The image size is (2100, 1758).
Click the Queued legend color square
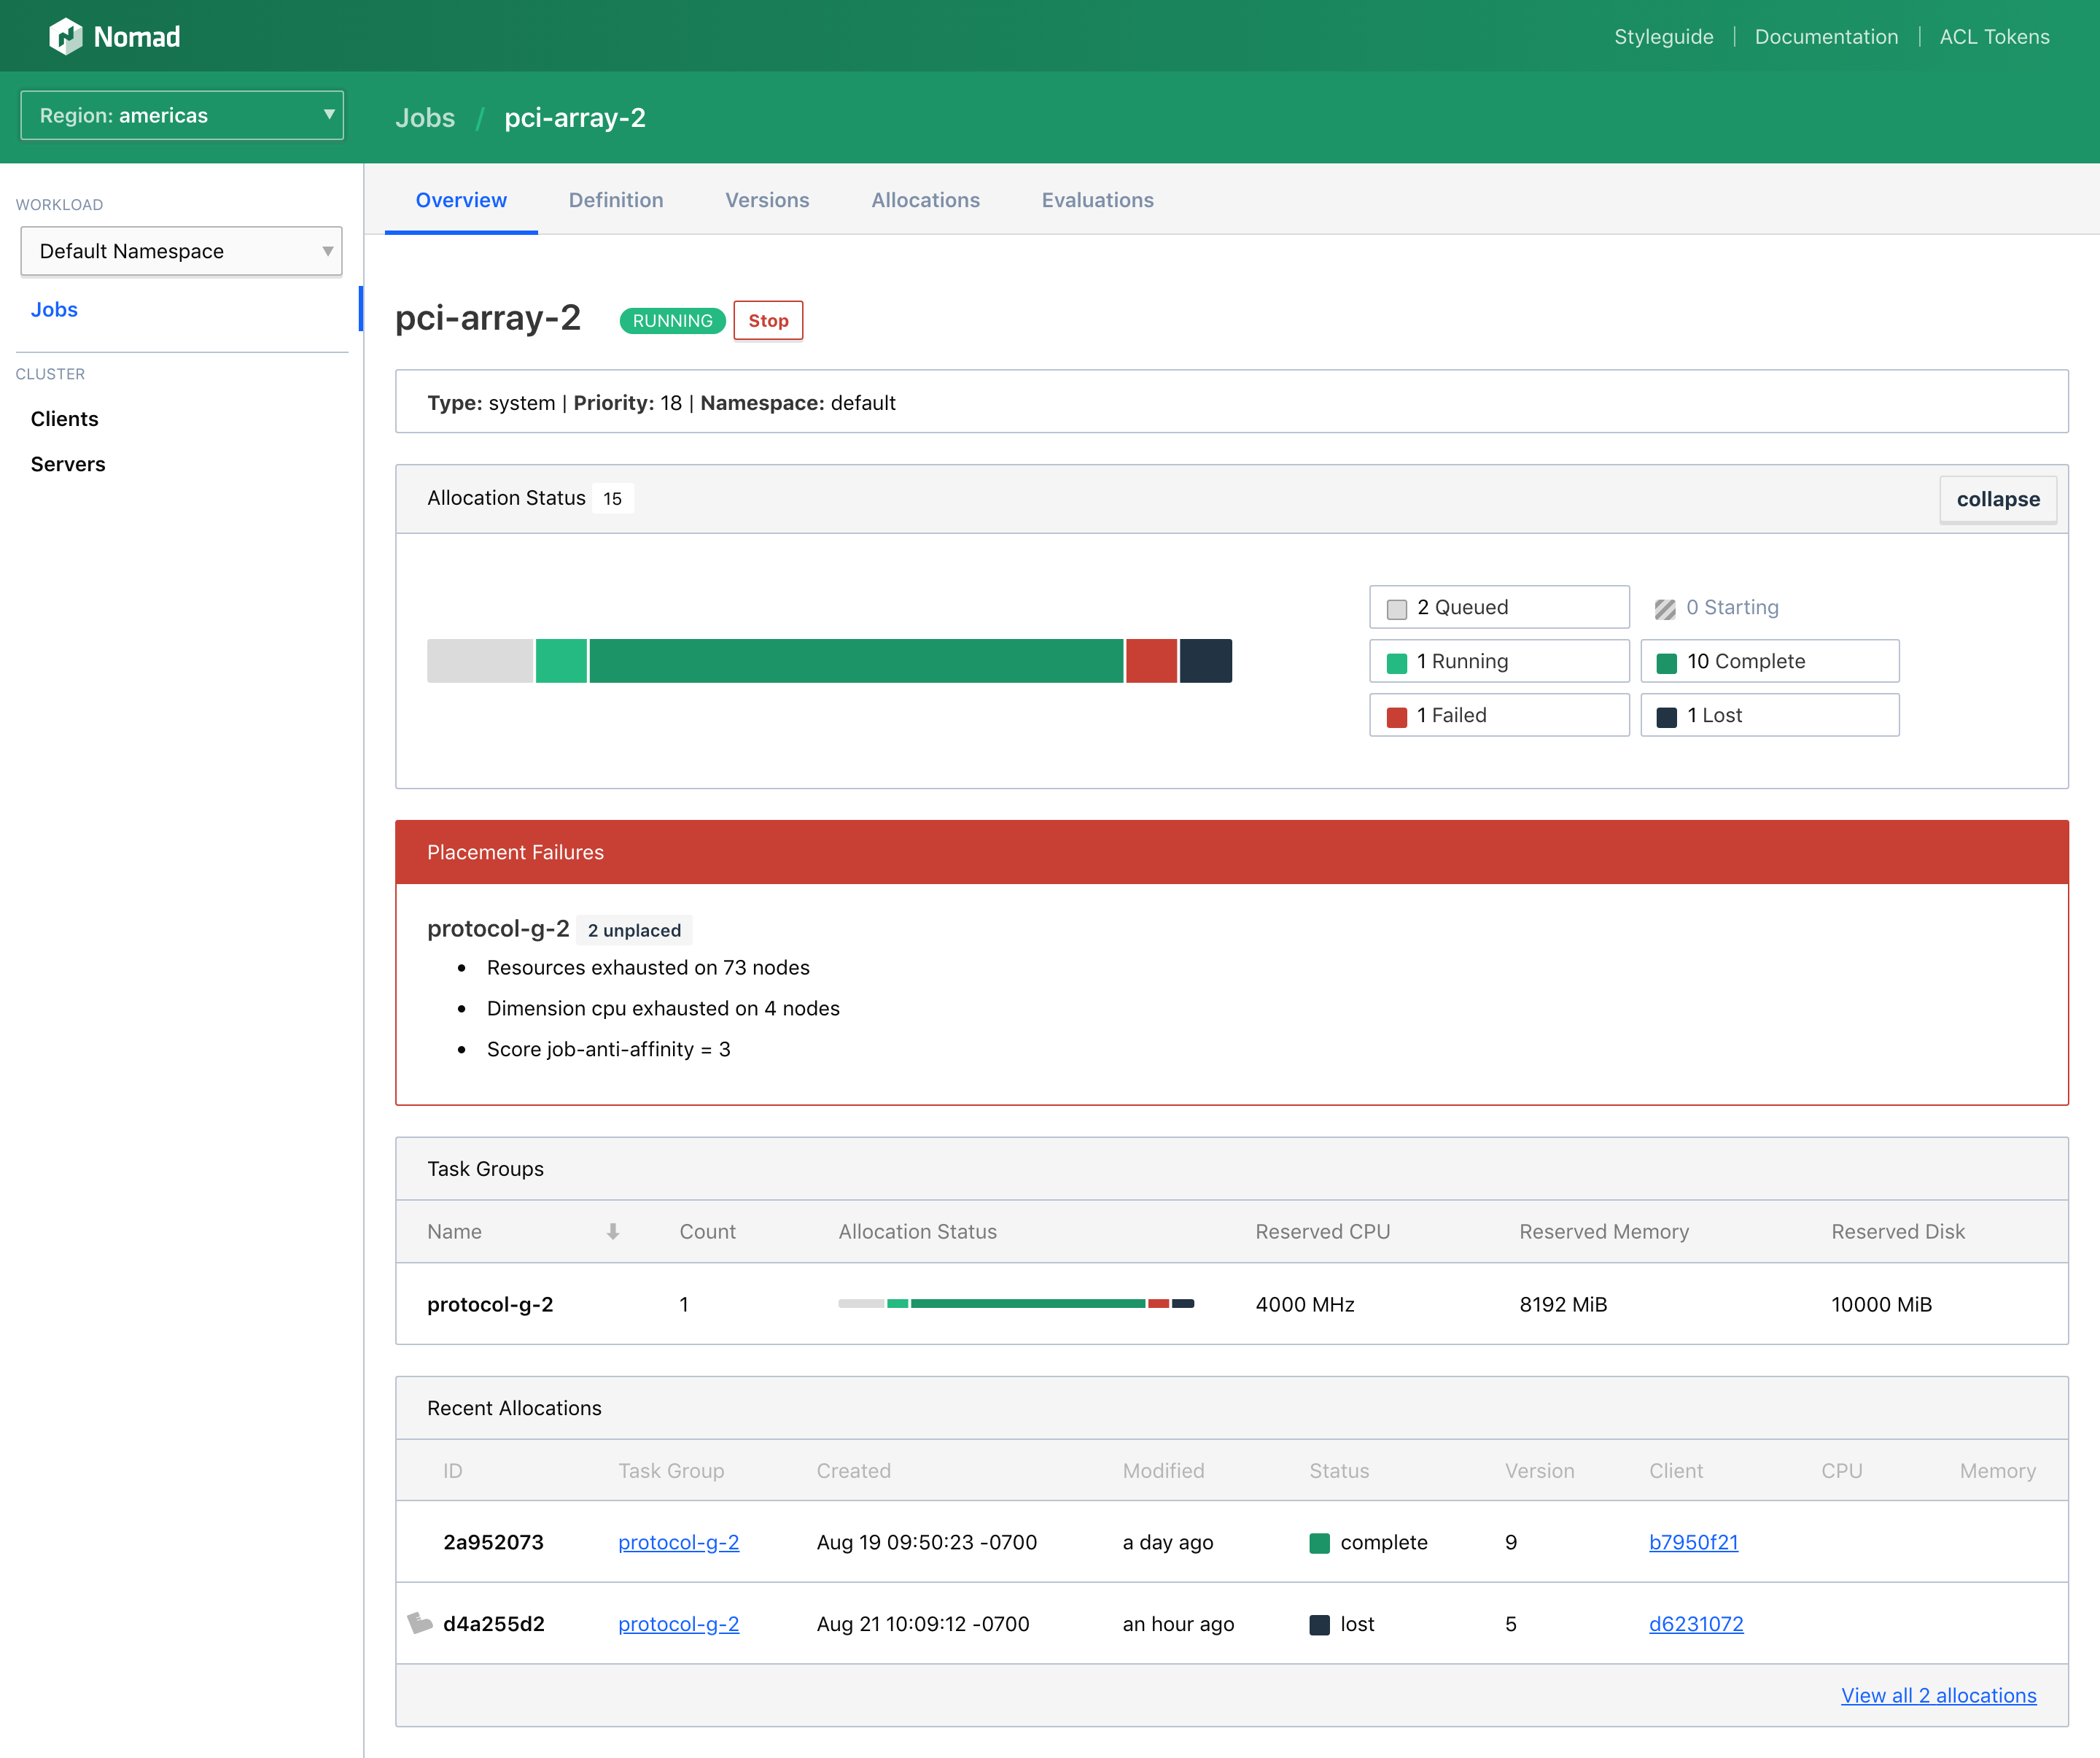click(x=1397, y=608)
